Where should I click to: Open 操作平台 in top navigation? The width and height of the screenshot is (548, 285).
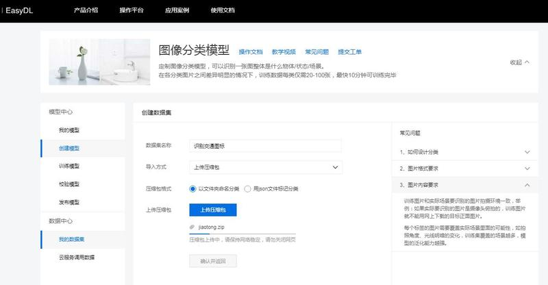[x=132, y=10]
